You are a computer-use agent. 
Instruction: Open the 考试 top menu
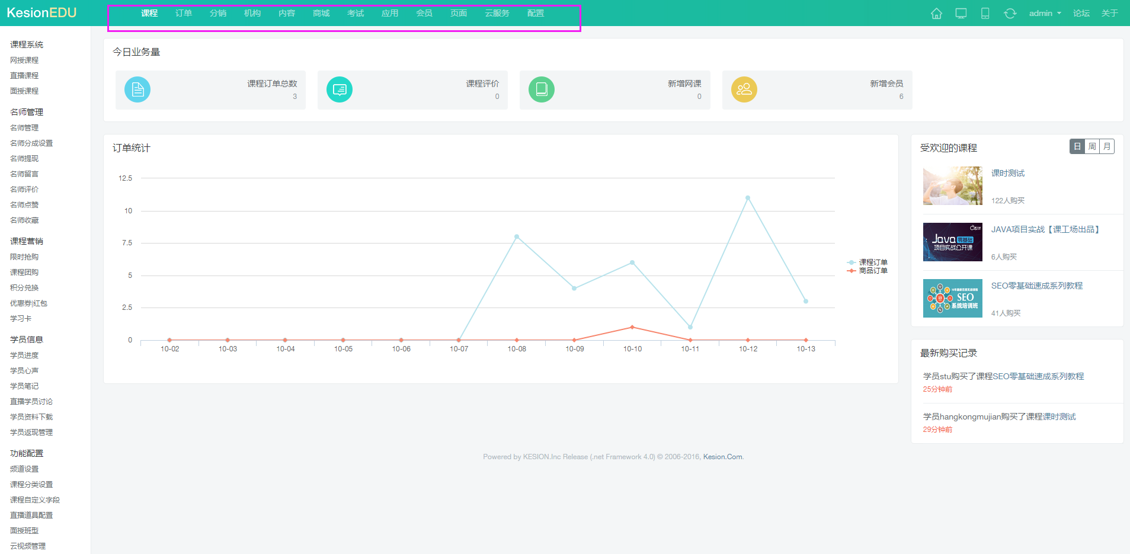point(356,13)
